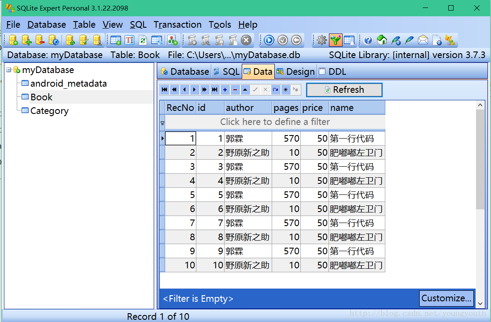Open the Help menu
This screenshot has height=322, width=491.
tap(247, 25)
